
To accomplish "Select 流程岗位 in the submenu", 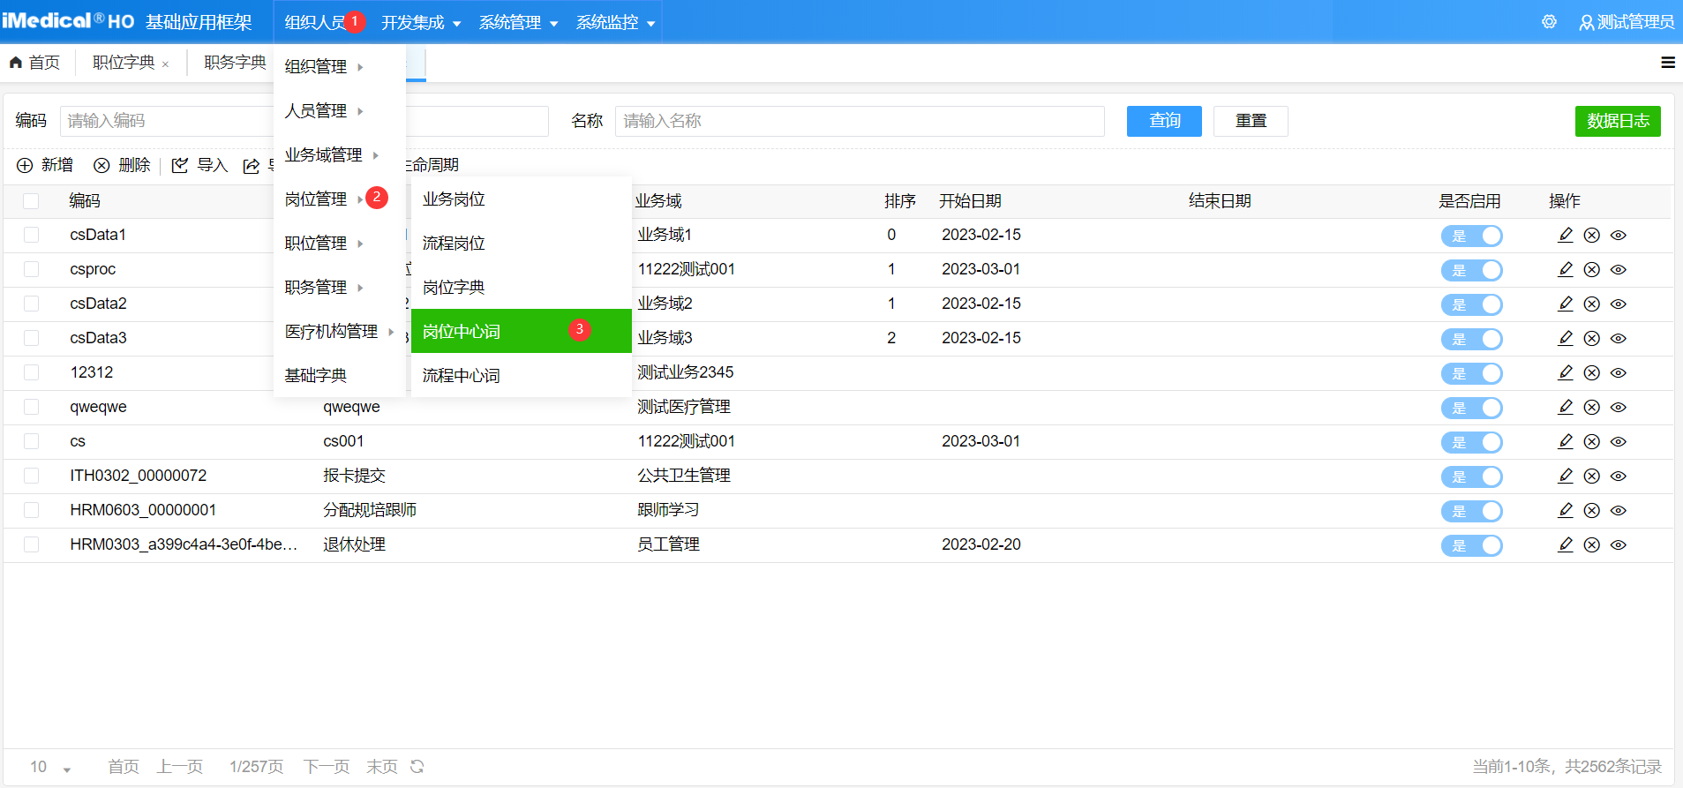I will tap(521, 244).
